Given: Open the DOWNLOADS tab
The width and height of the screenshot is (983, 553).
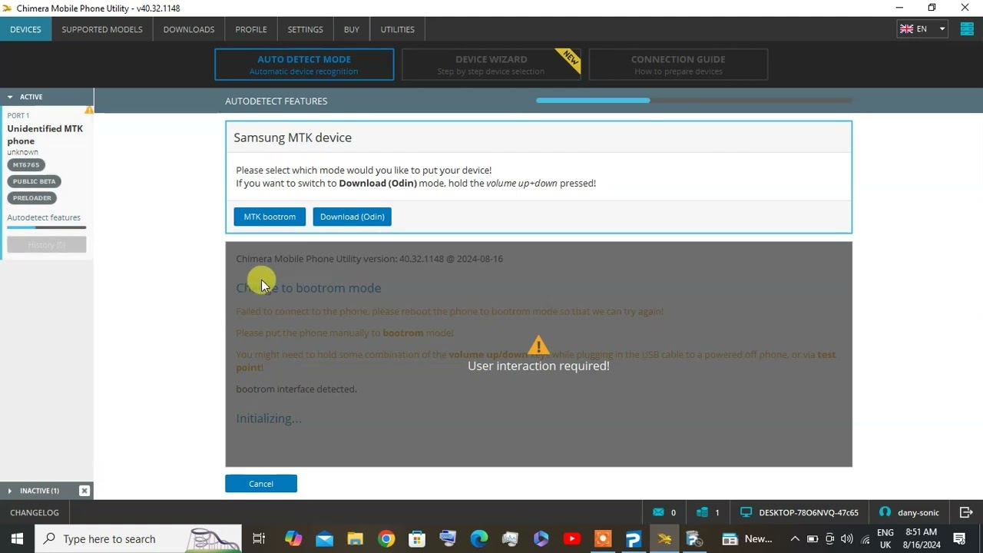Looking at the screenshot, I should (x=189, y=29).
